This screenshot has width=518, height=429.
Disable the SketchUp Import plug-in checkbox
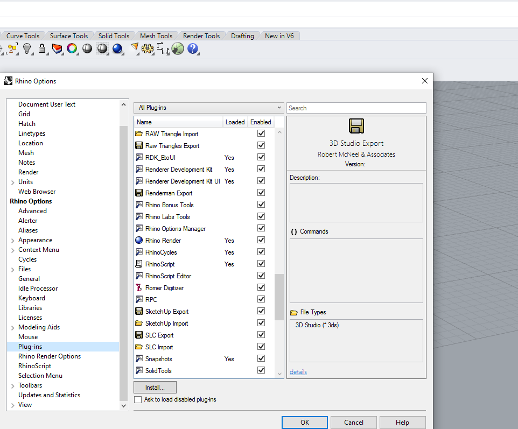tap(261, 322)
